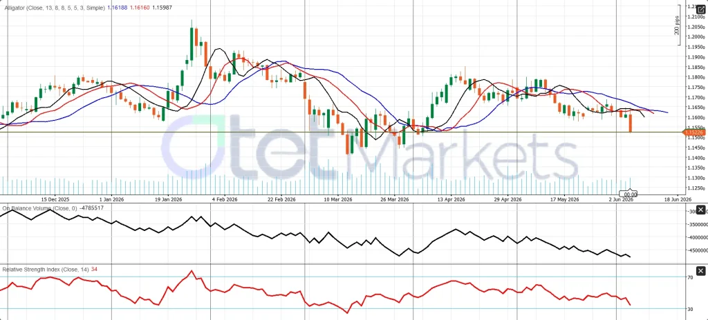The width and height of the screenshot is (708, 320).
Task: Open the chart pop-out edit icon
Action: point(700,10)
